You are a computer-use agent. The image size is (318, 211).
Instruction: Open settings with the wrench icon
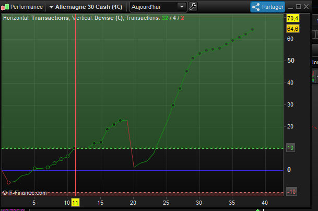[x=193, y=7]
